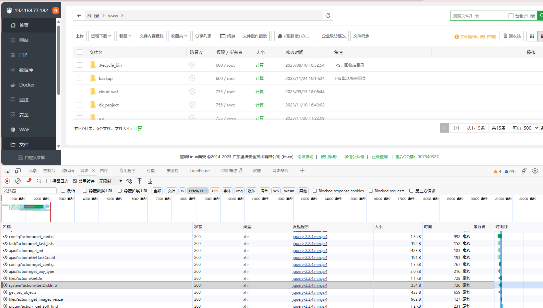
Task: Open the new file dropdown
Action: [126, 36]
